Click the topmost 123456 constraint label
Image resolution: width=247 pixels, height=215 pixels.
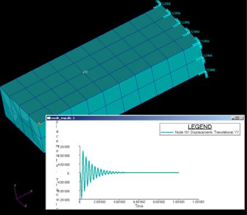[x=166, y=4]
